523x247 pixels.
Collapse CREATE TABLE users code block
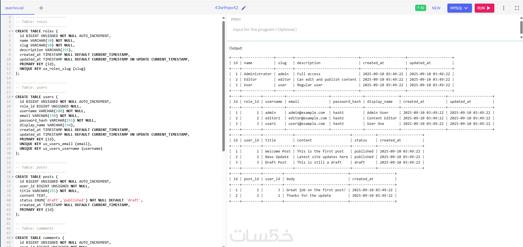click(13, 97)
